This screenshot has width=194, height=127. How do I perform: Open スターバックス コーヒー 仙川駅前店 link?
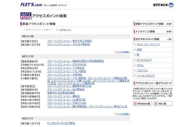pos(66,89)
